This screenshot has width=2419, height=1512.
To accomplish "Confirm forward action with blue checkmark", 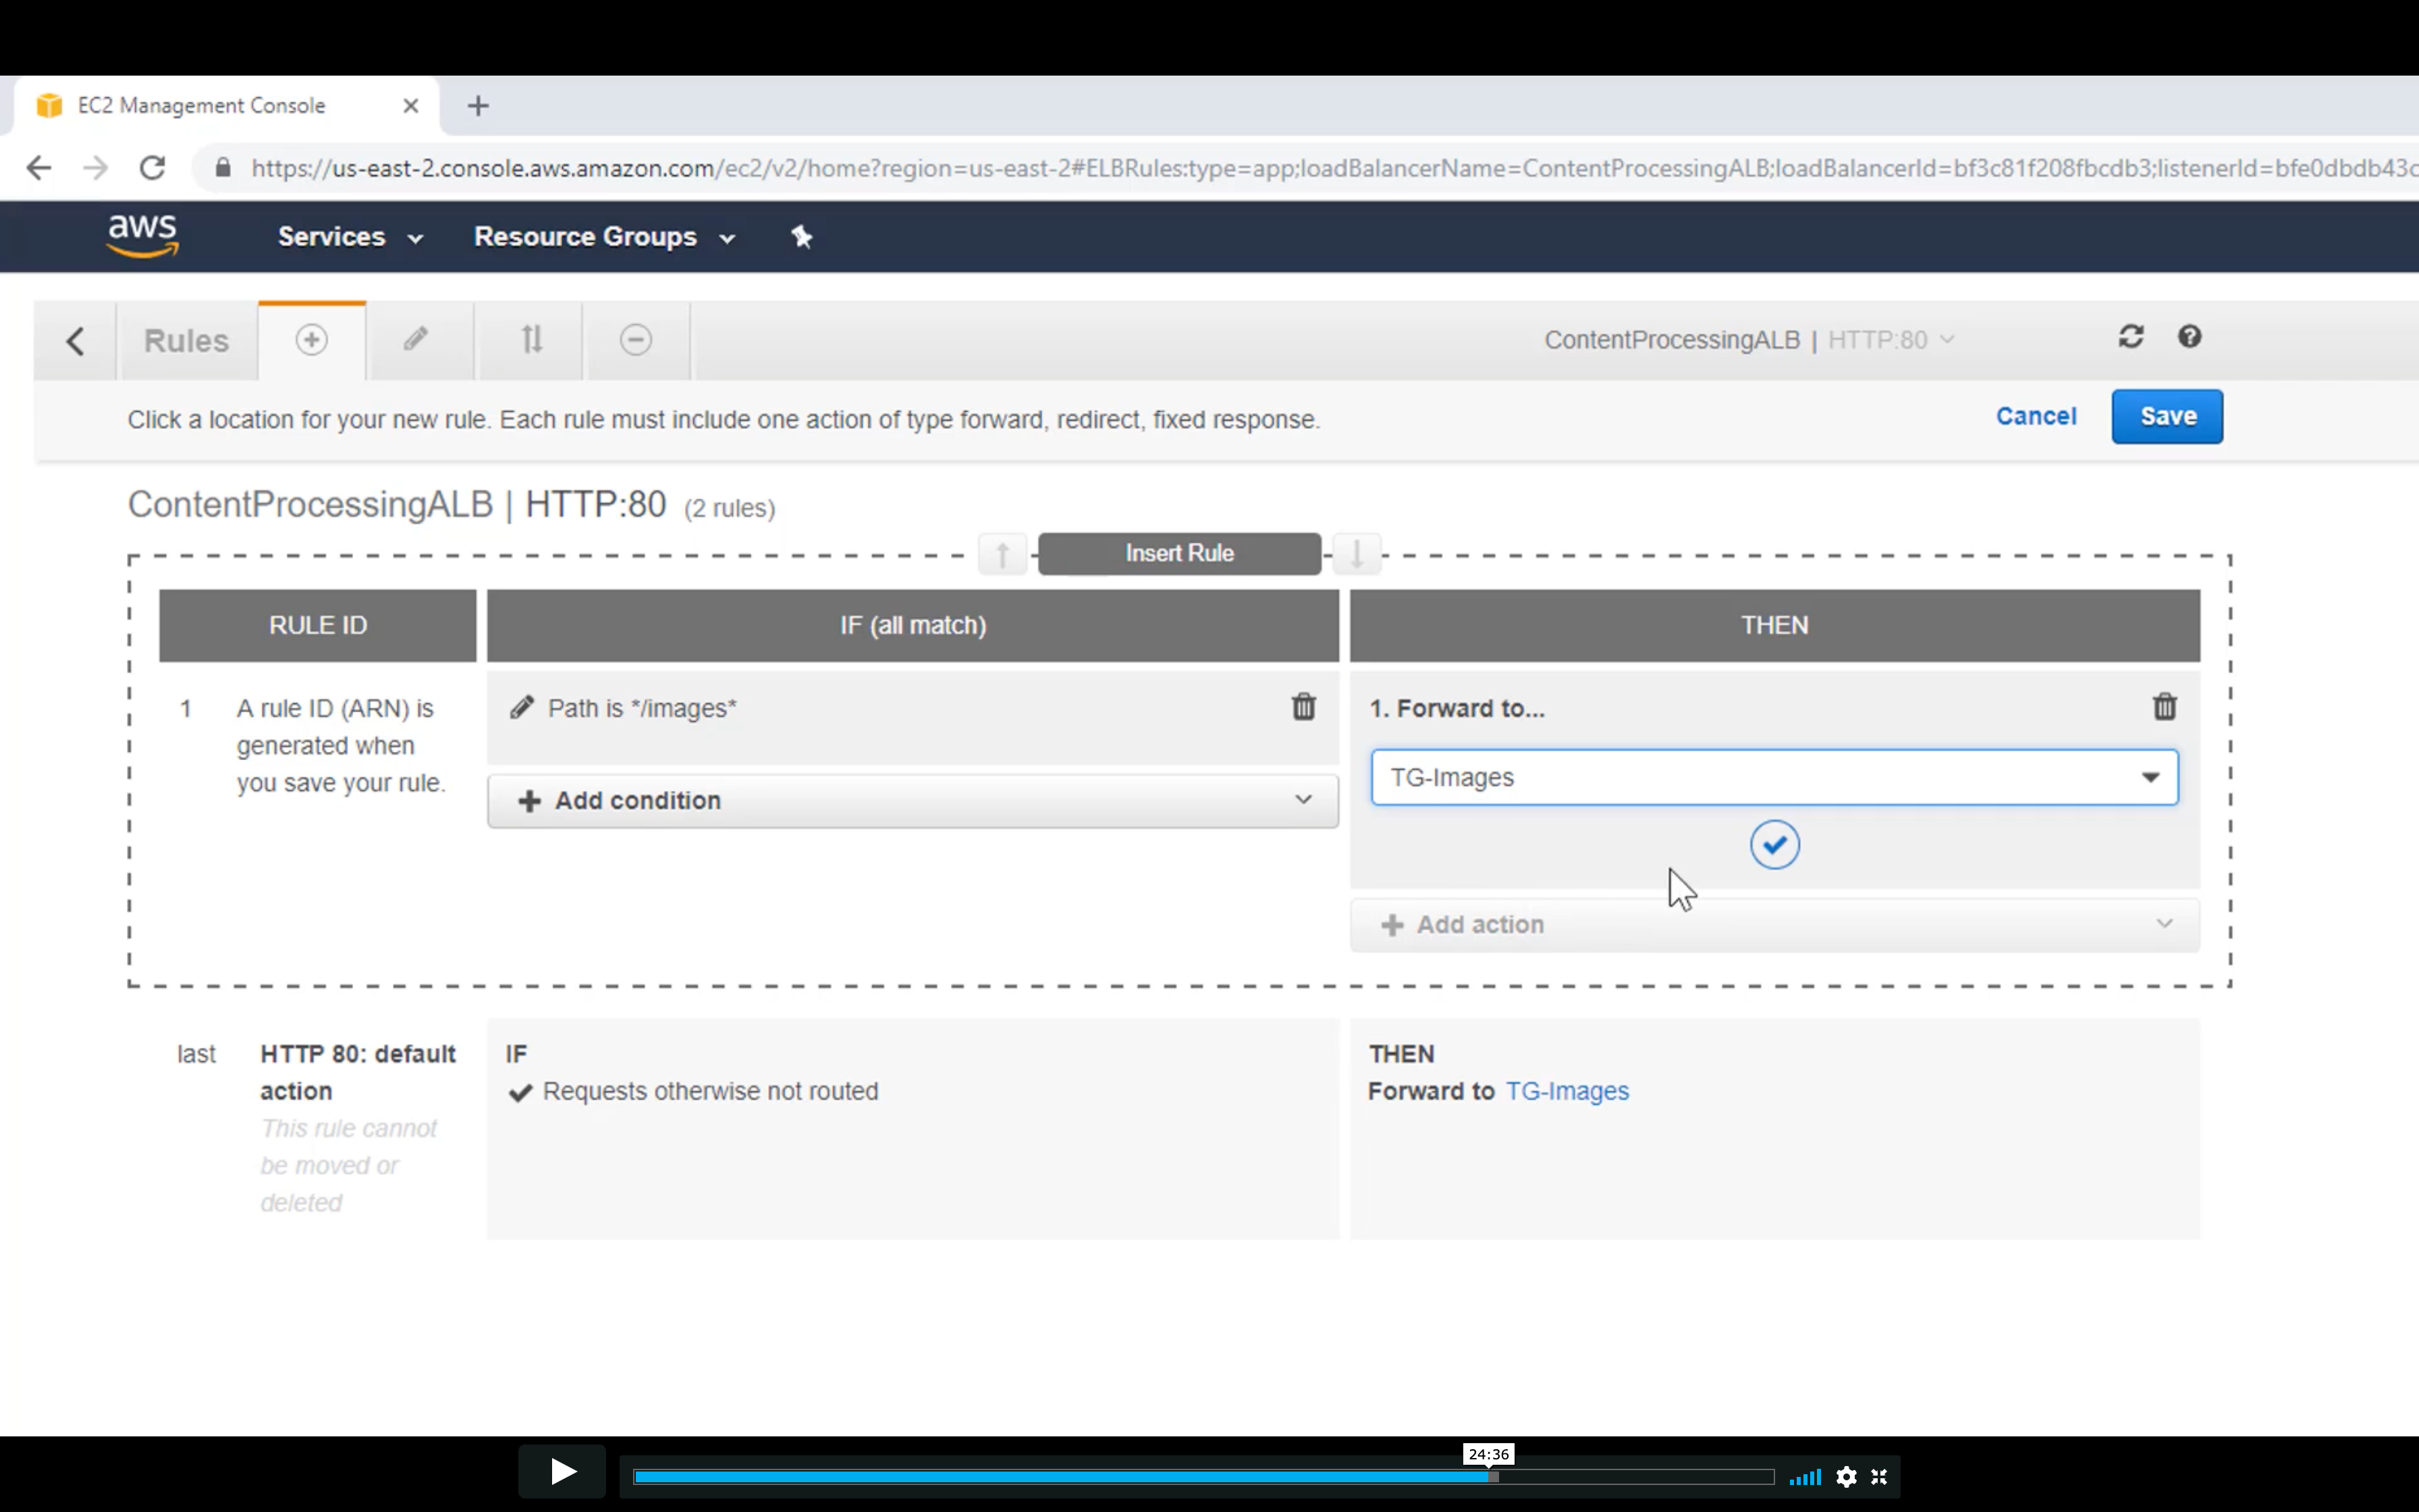I will [x=1774, y=845].
